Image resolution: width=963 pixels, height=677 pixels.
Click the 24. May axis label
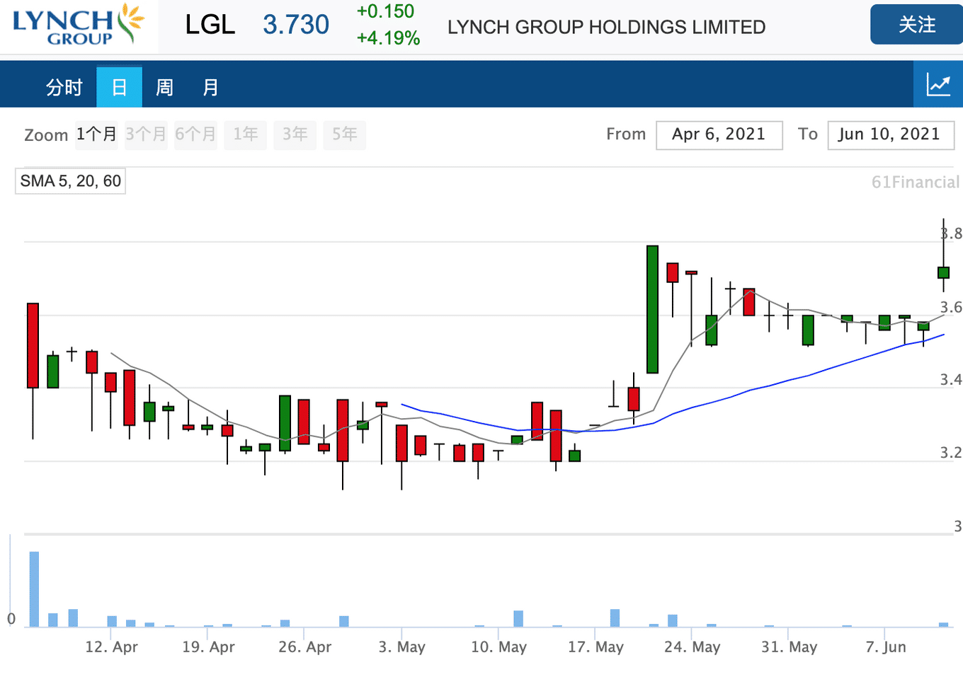coord(693,647)
